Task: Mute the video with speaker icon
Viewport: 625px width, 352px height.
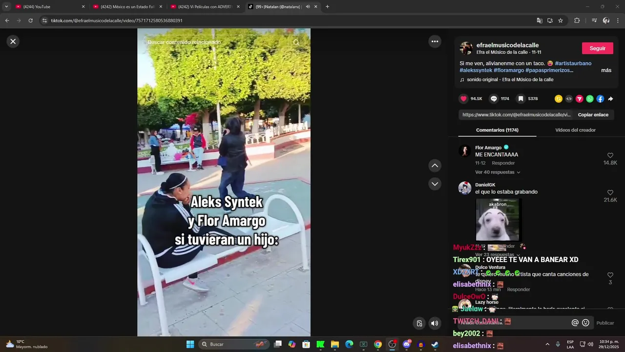Action: 434,323
